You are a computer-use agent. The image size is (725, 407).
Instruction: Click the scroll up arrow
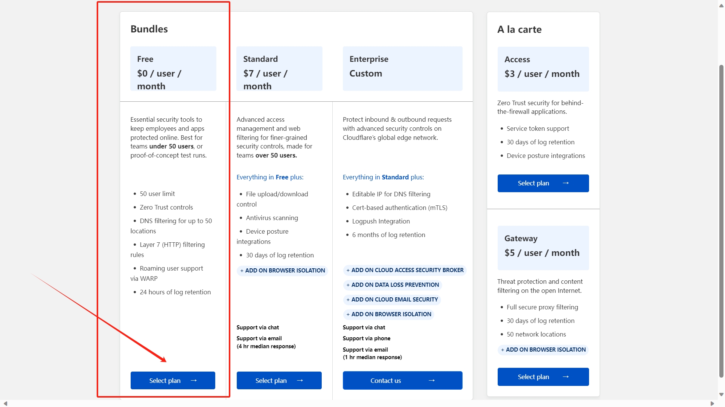click(x=721, y=6)
